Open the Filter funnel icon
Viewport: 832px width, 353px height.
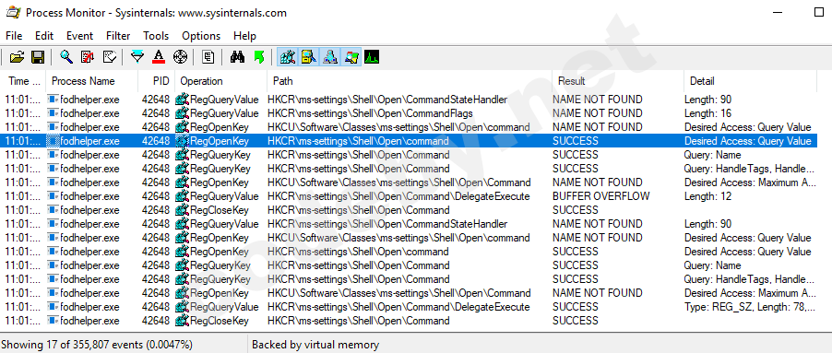pos(137,57)
